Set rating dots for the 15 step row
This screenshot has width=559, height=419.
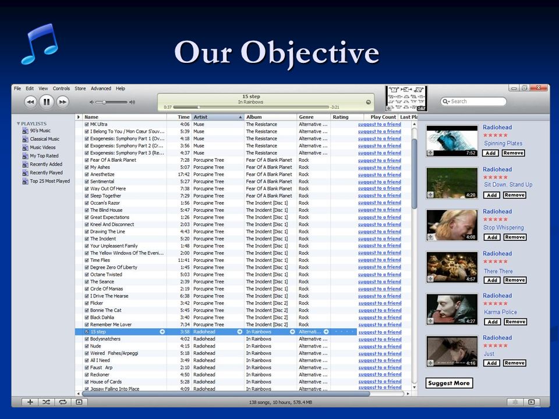[x=344, y=332]
